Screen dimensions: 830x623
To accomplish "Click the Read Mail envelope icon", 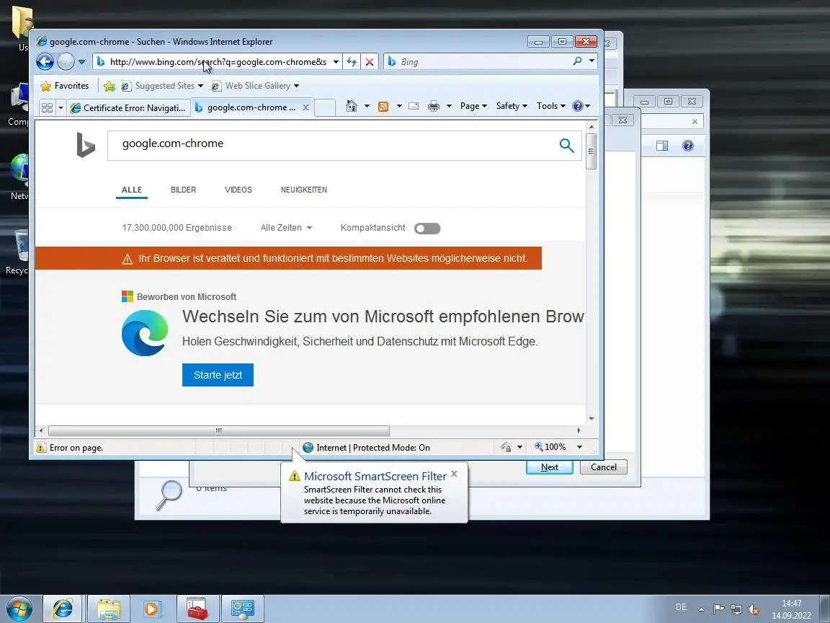I will point(414,107).
